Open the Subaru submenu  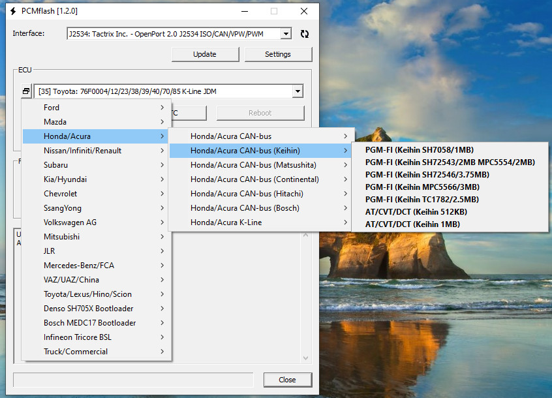(97, 164)
